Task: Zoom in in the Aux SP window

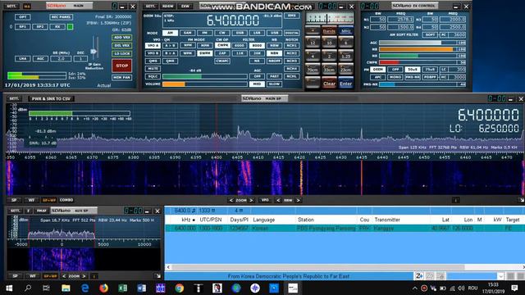Action: click(x=84, y=276)
